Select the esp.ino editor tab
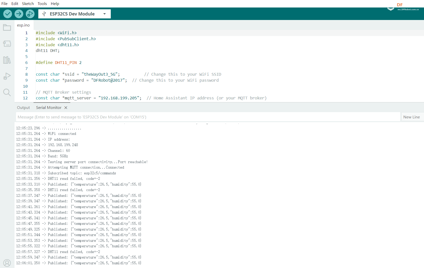The height and width of the screenshot is (268, 424). point(24,25)
